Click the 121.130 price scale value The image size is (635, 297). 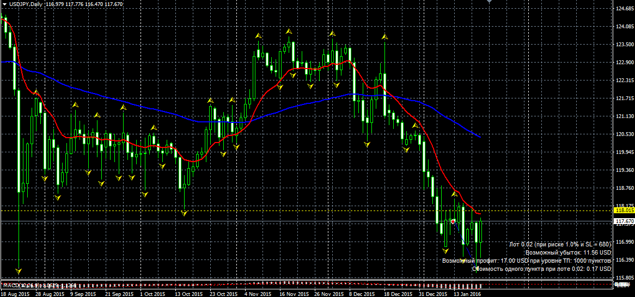(624, 116)
